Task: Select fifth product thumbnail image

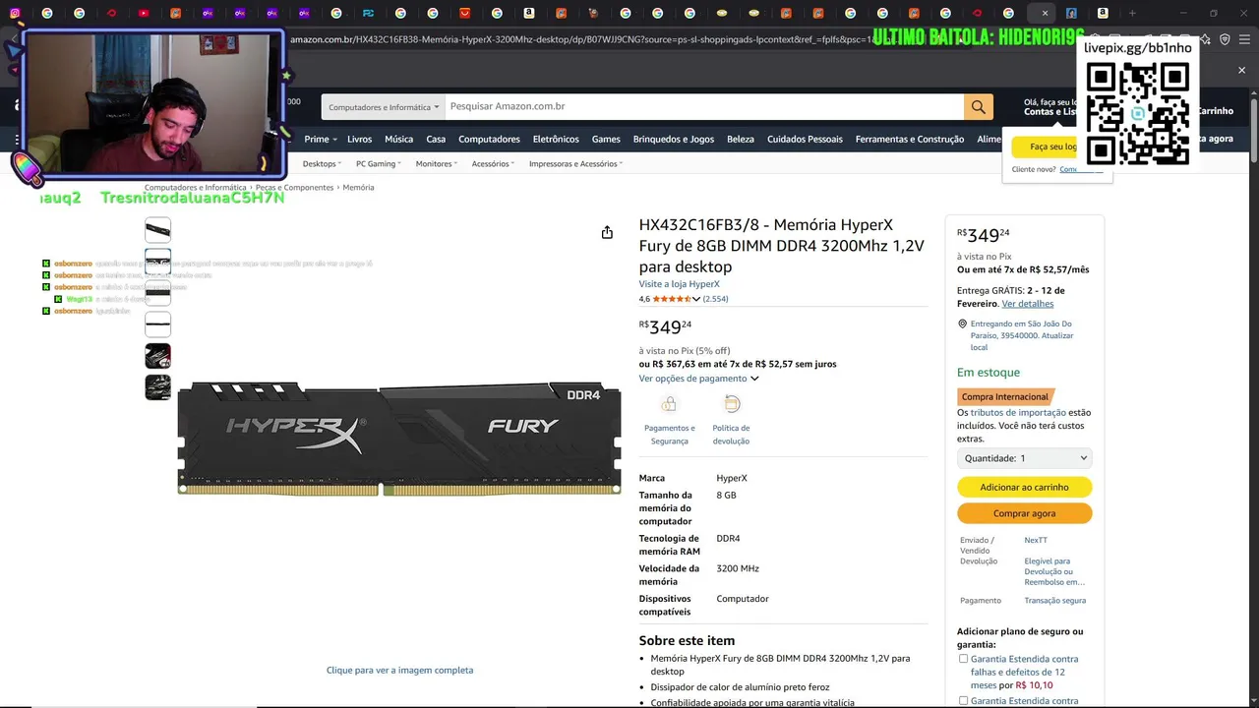Action: click(x=157, y=356)
